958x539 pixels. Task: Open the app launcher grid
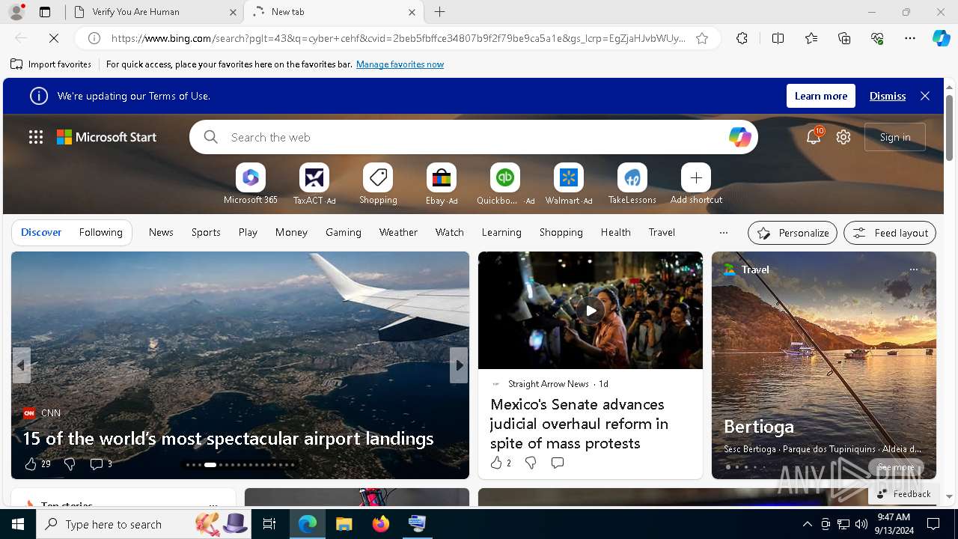[36, 137]
